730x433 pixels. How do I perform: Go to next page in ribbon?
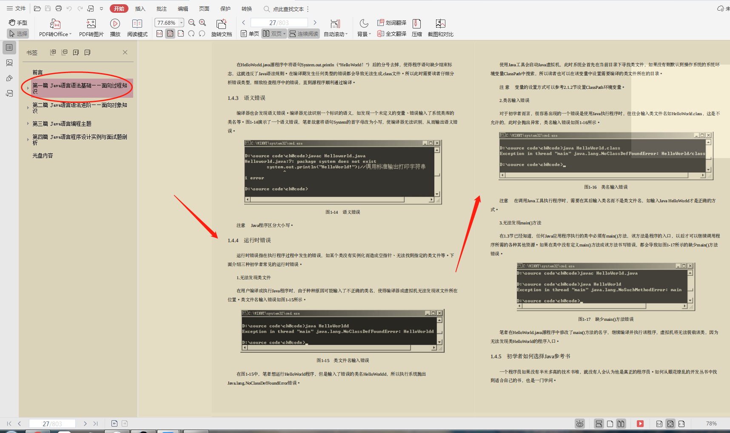pyautogui.click(x=315, y=23)
